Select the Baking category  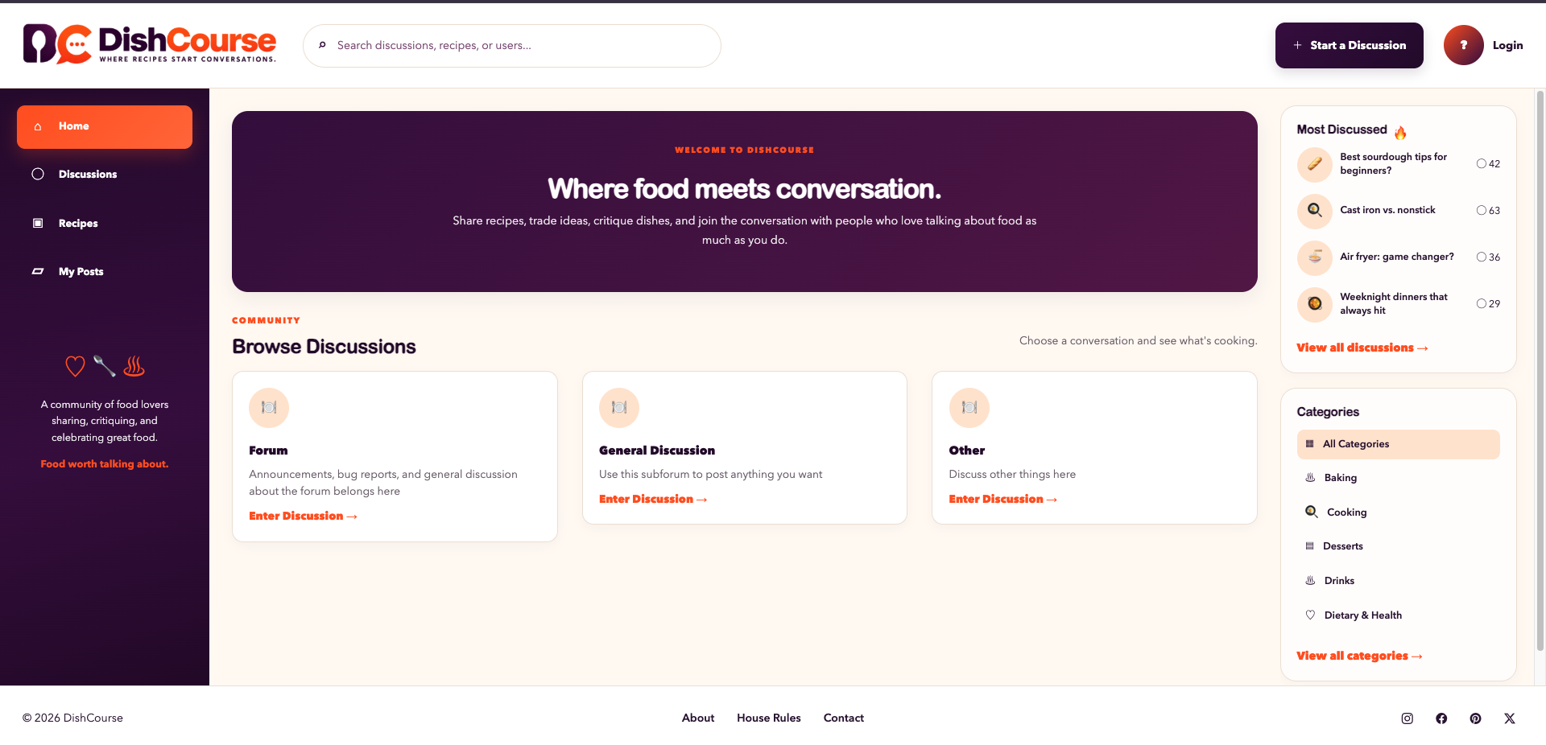pyautogui.click(x=1398, y=478)
